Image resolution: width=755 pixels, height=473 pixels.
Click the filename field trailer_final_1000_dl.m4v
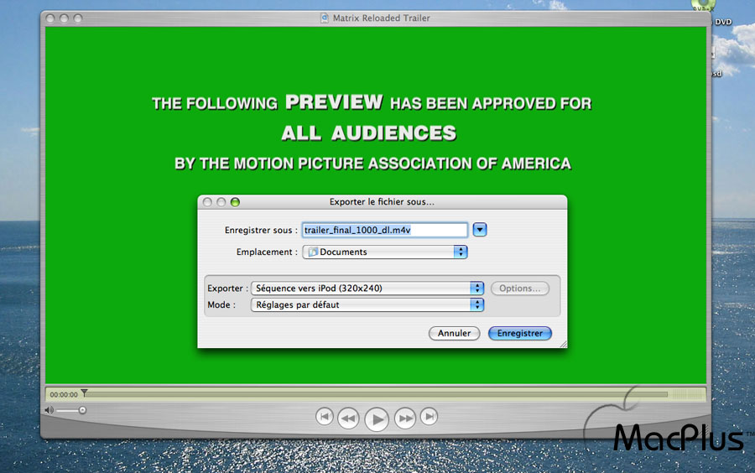385,230
